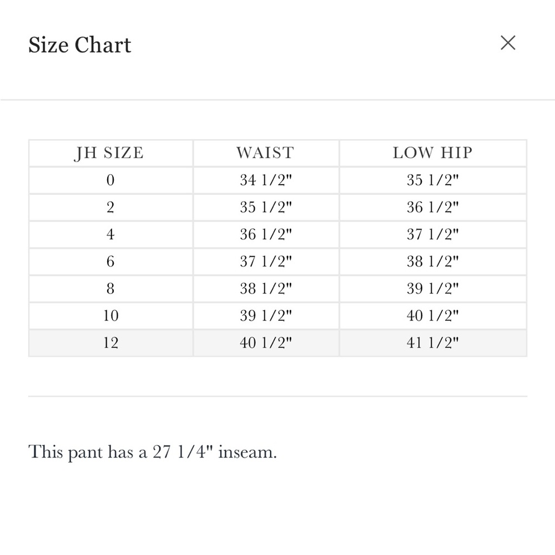Image resolution: width=555 pixels, height=555 pixels.
Task: Select the size 0 row label
Action: click(110, 180)
